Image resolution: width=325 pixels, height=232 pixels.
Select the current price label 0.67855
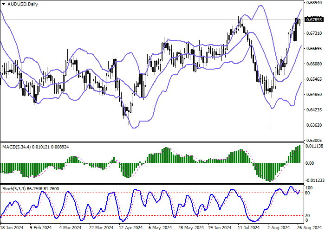(314, 20)
